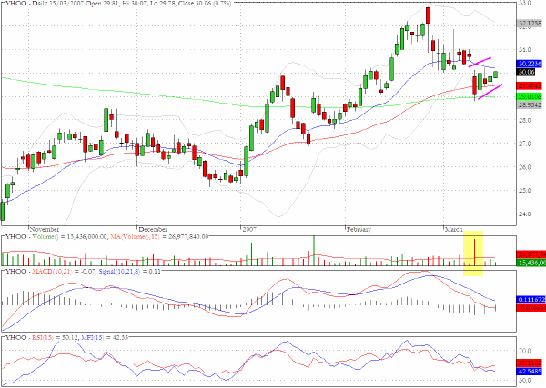546x388 pixels.
Task: Click the red 50.1162 RSI value tag
Action: [530, 363]
